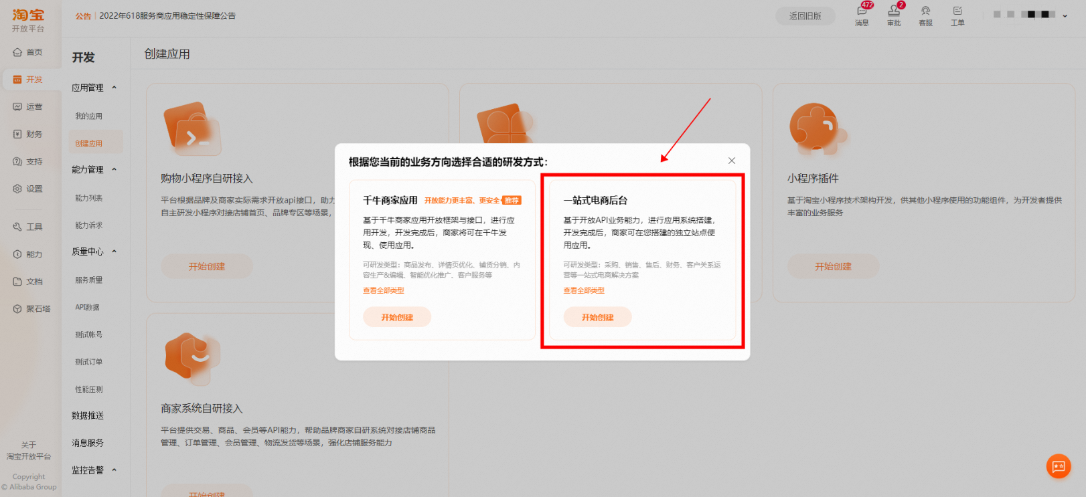Open 能力诉求 in the submenu
Viewport: 1086px width, 497px height.
coord(89,225)
